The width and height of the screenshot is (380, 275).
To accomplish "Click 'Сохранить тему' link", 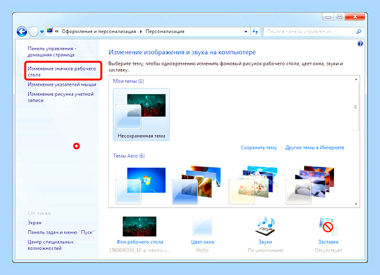I will tap(259, 147).
